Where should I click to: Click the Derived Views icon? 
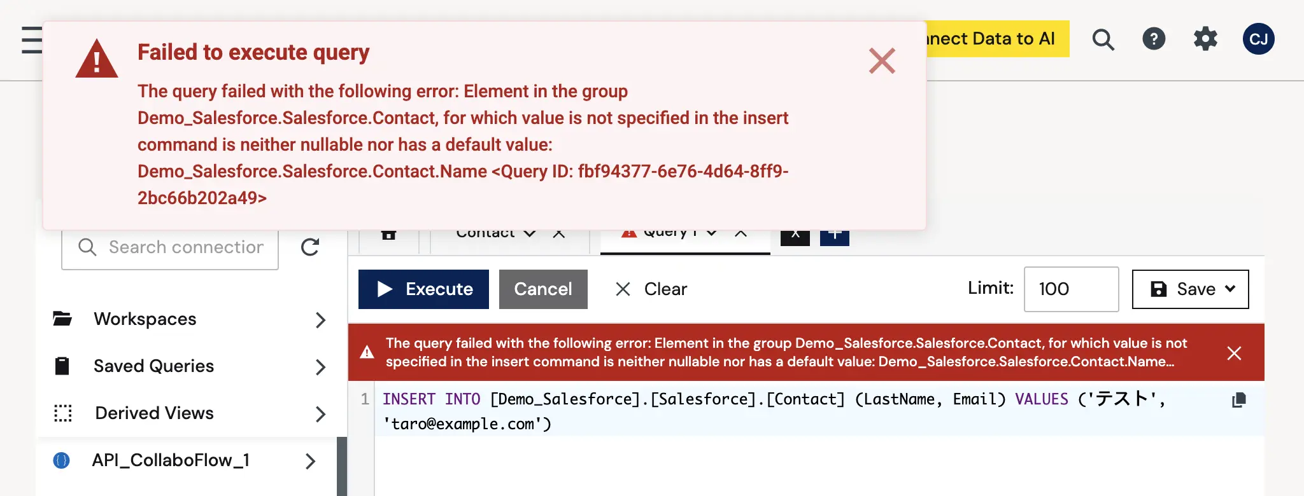62,413
